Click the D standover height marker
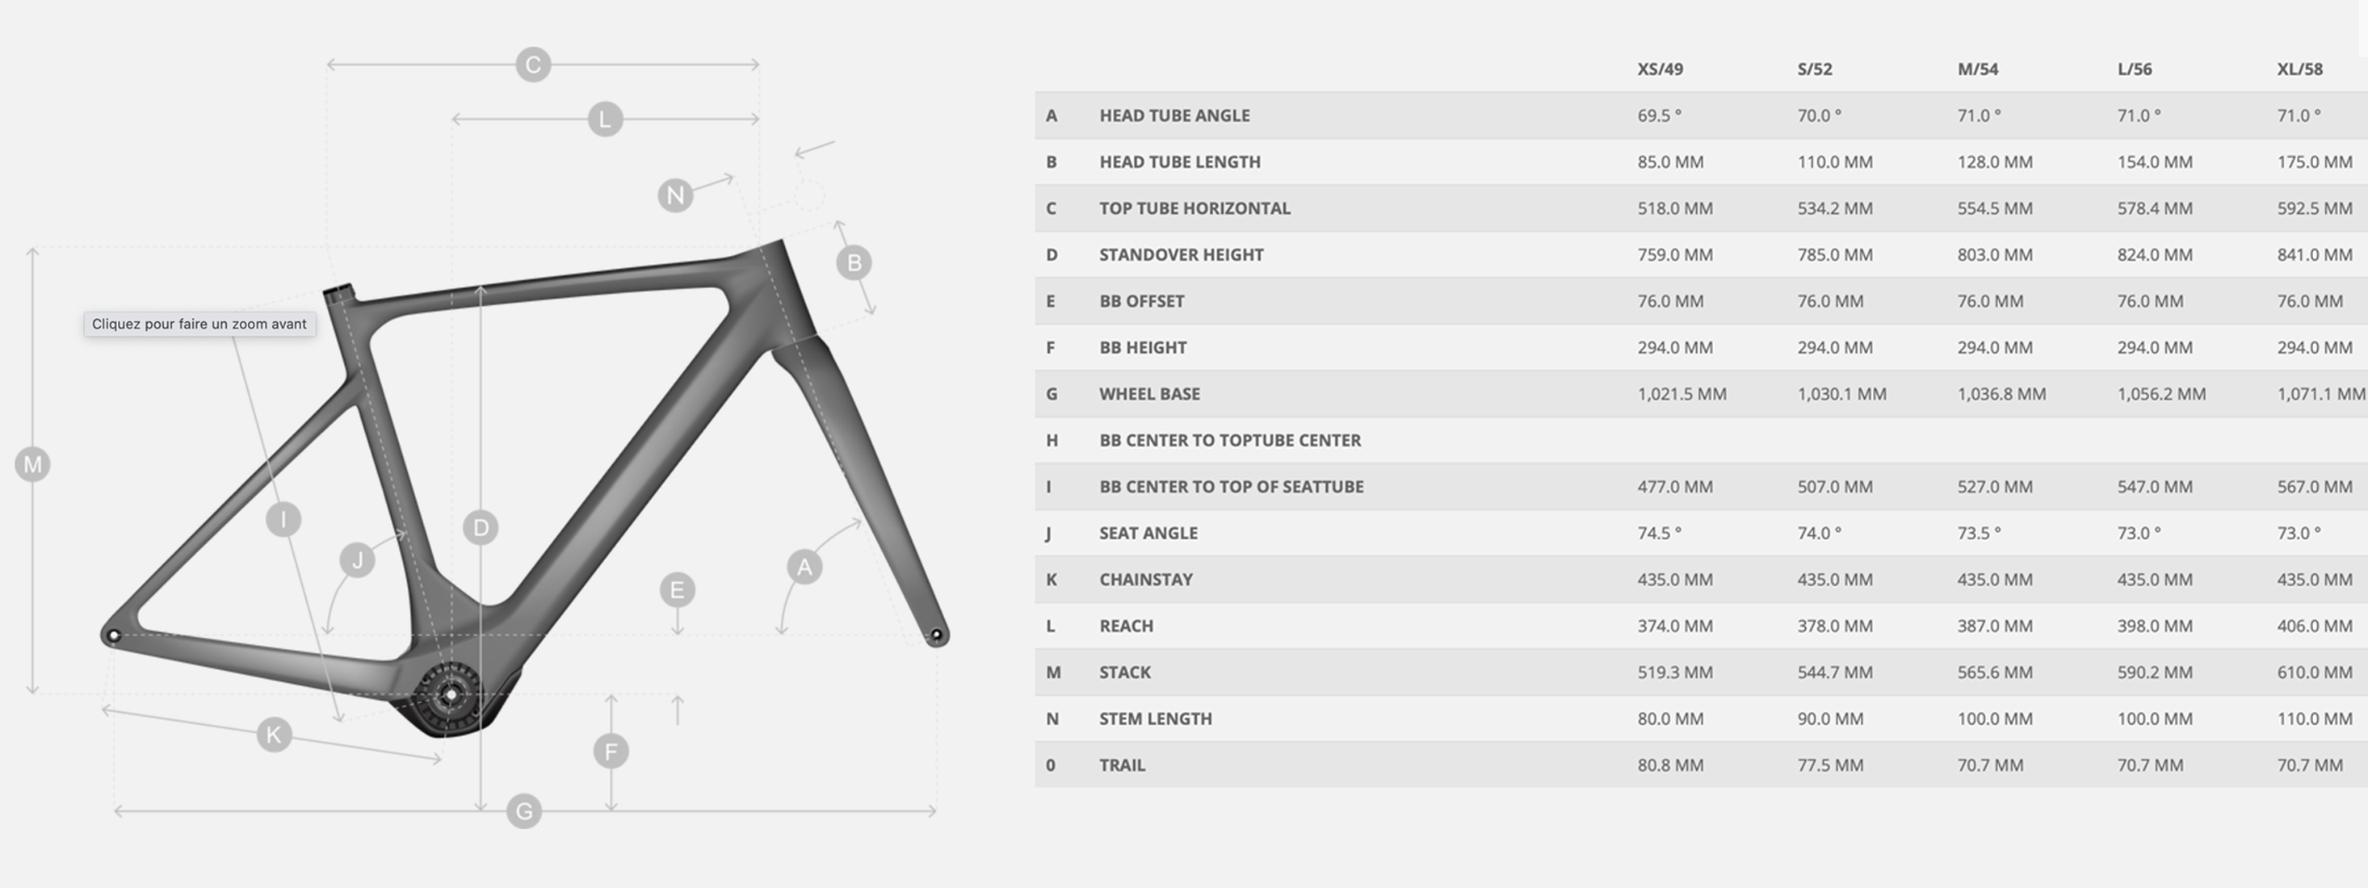This screenshot has height=888, width=2368. pyautogui.click(x=481, y=528)
